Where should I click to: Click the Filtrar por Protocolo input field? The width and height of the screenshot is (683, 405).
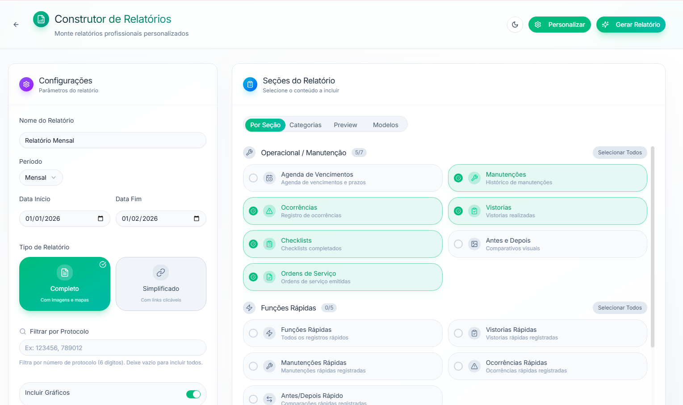(x=113, y=348)
